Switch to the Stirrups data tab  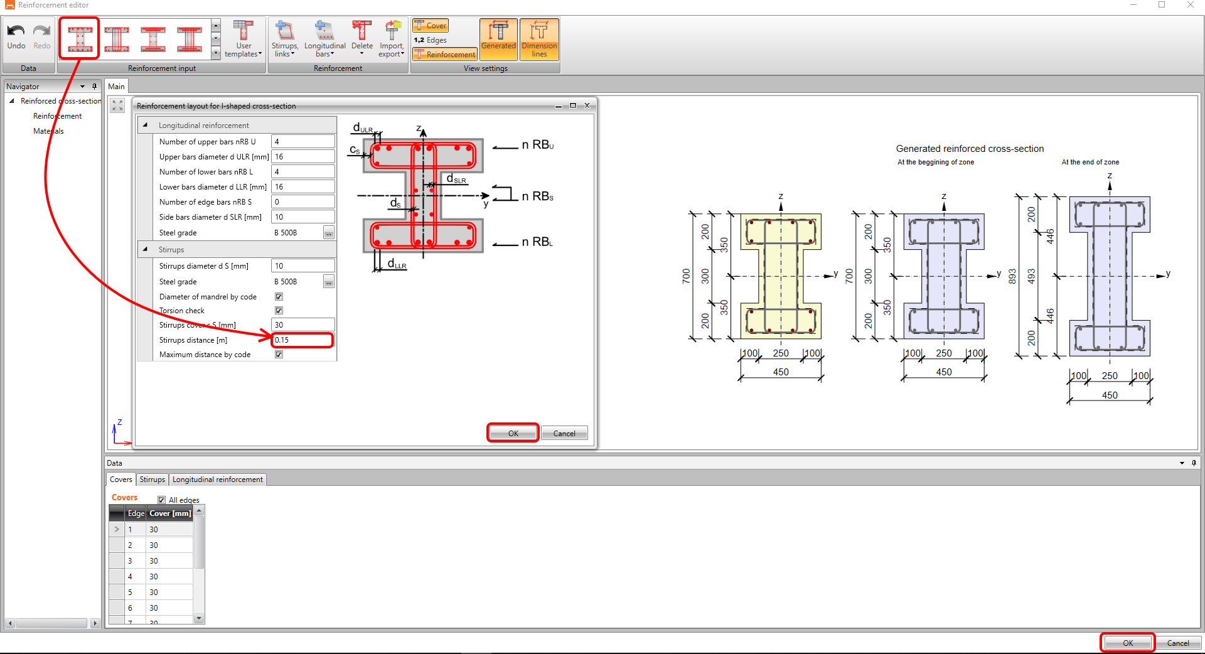[x=152, y=480]
